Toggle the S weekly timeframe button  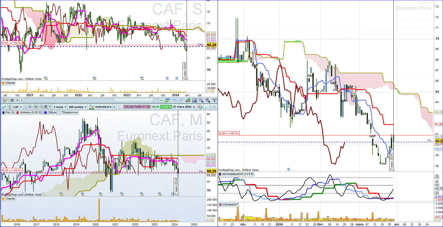coord(41,107)
